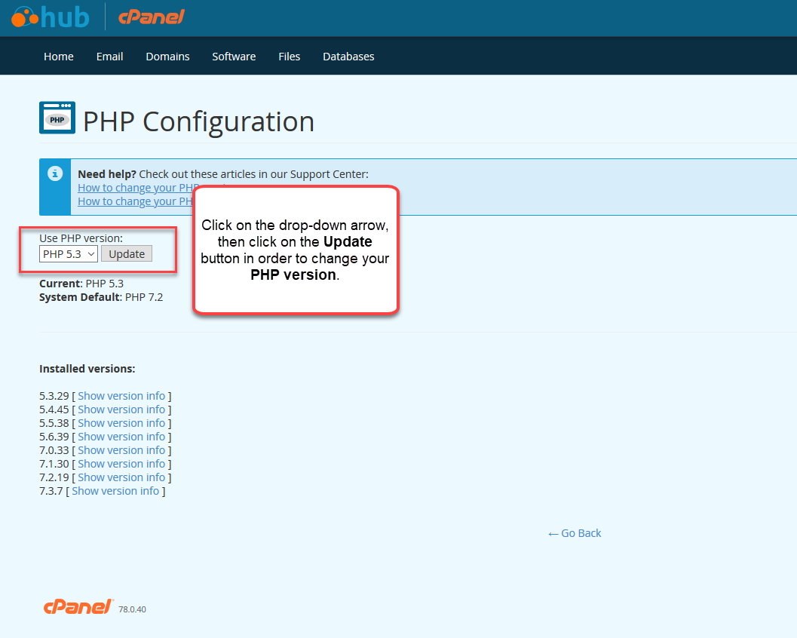This screenshot has width=797, height=638.
Task: Click the Go Back link
Action: point(575,533)
